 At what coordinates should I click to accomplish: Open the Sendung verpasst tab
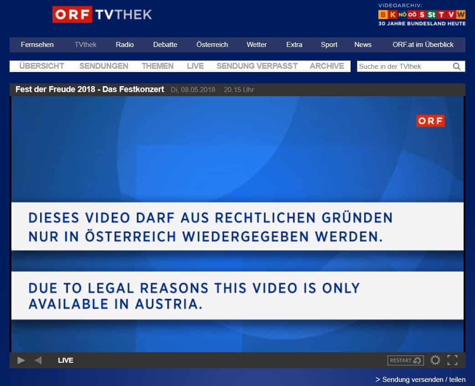click(257, 66)
